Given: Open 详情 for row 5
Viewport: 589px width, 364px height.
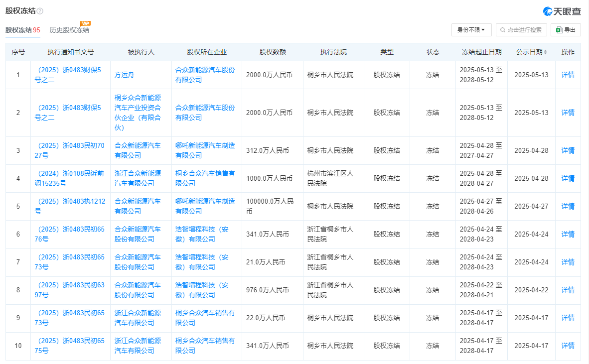Looking at the screenshot, I should 568,206.
